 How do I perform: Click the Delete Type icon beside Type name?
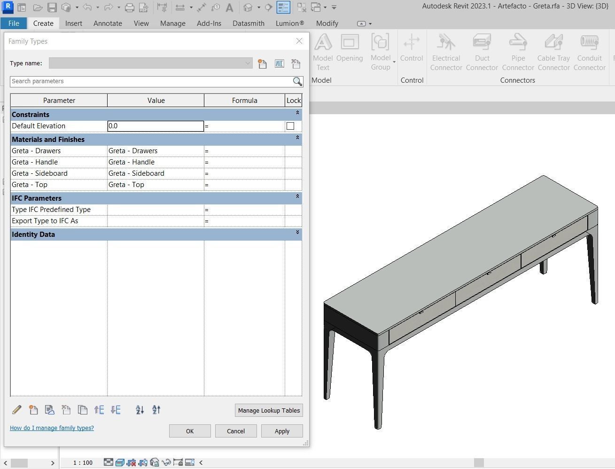[x=296, y=63]
